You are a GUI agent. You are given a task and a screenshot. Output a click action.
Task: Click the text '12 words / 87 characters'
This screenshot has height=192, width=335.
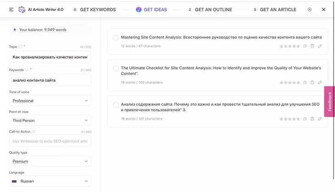[140, 46]
